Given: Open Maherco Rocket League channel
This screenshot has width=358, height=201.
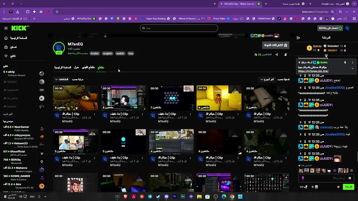Looking at the screenshot, I should (24, 169).
